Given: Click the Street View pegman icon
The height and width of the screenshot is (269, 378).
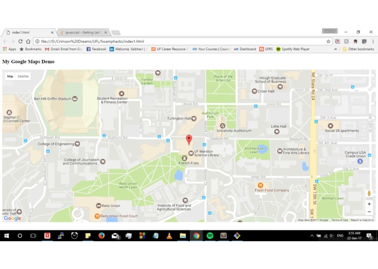Looking at the screenshot, I should point(369,193).
